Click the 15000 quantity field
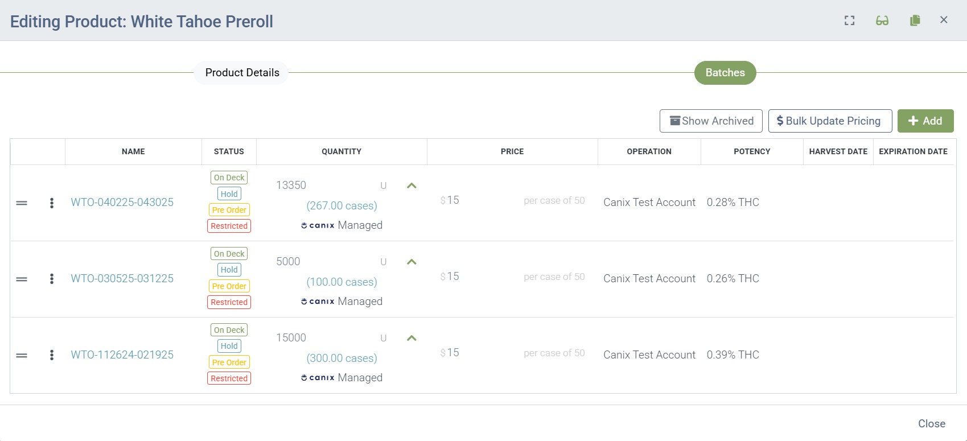967x441 pixels. [324, 338]
